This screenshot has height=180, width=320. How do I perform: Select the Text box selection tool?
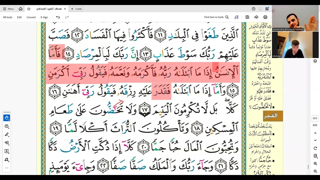7,151
